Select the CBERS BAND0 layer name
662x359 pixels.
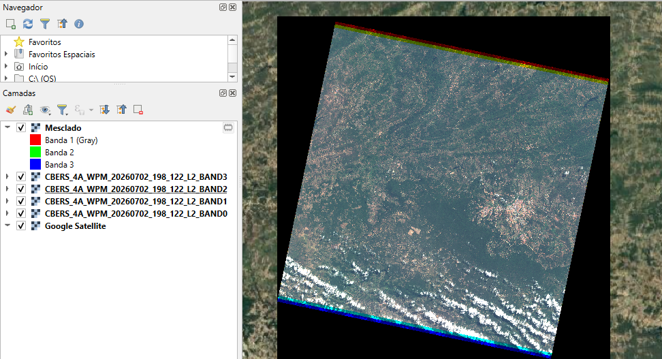136,213
